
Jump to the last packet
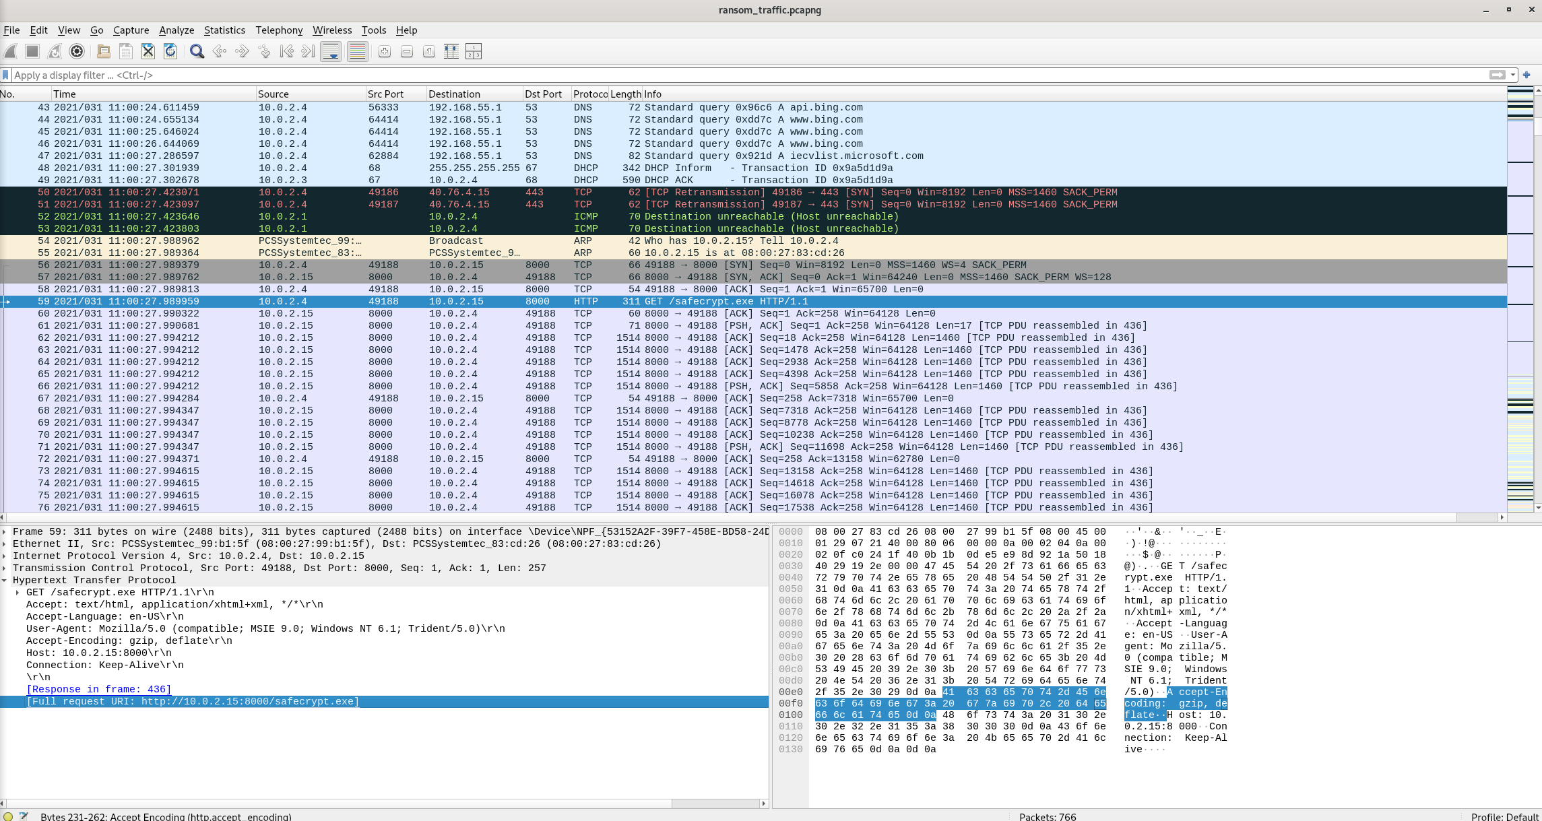(x=309, y=51)
